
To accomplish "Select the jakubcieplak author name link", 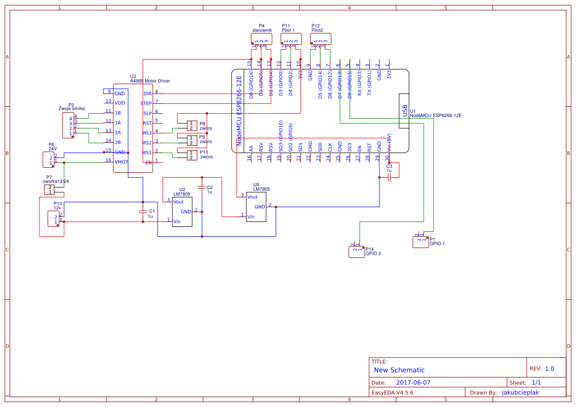I will point(520,392).
